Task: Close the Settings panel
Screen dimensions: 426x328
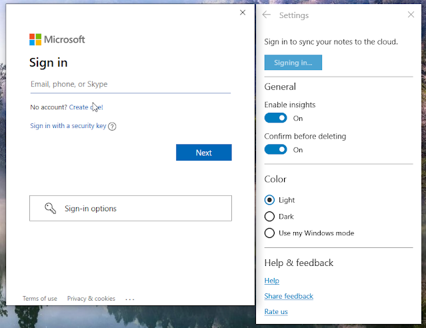Action: click(x=411, y=15)
